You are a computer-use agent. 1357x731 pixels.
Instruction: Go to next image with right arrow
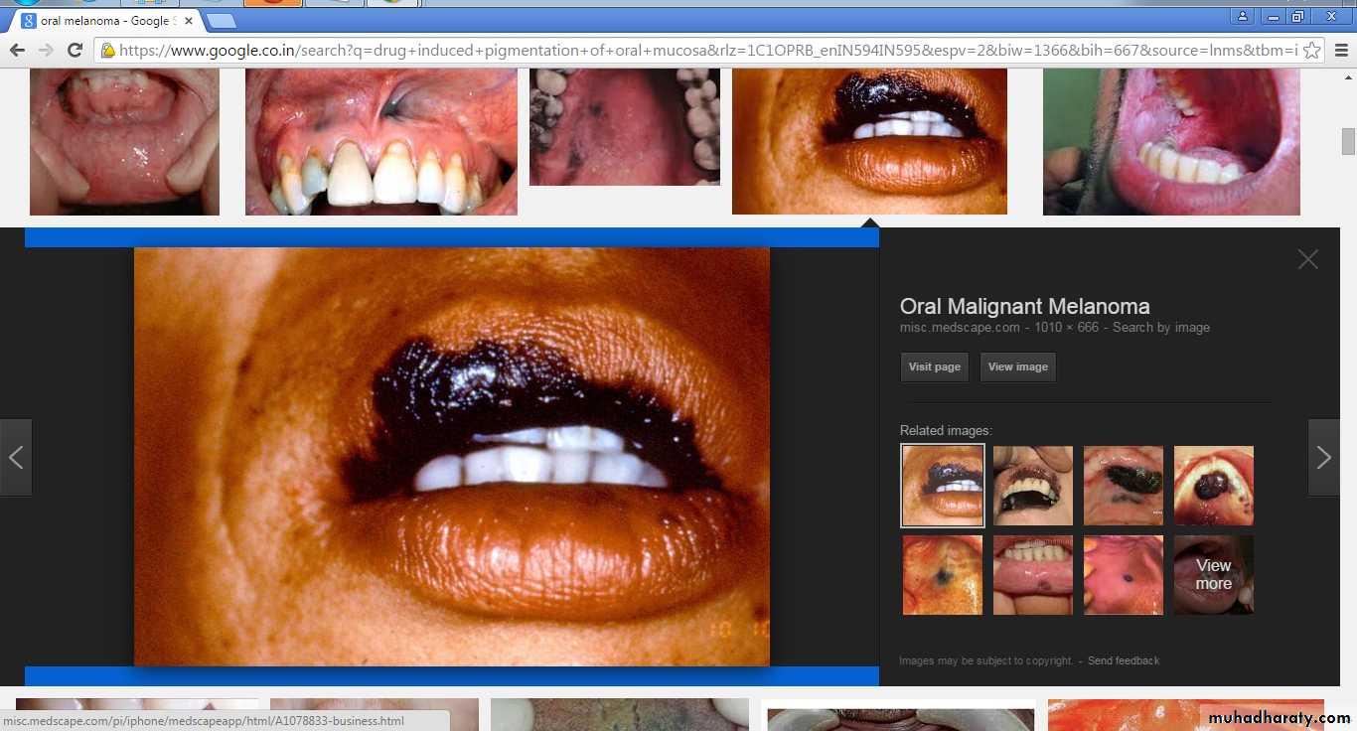(1323, 458)
